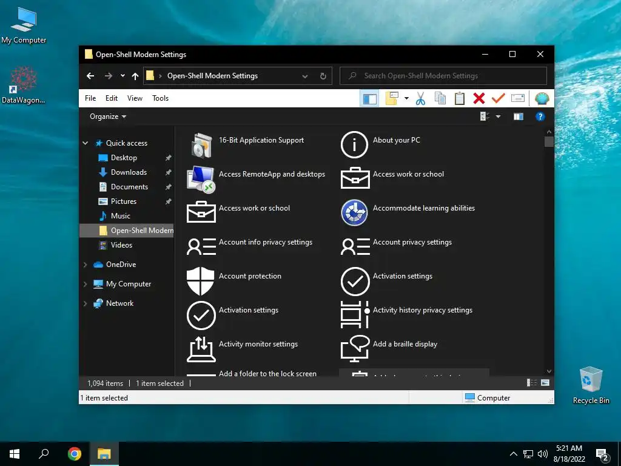Click the taskbar search magnifier
The image size is (621, 466).
pos(44,454)
